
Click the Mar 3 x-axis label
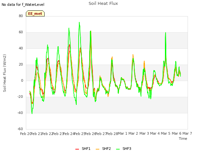144,133
